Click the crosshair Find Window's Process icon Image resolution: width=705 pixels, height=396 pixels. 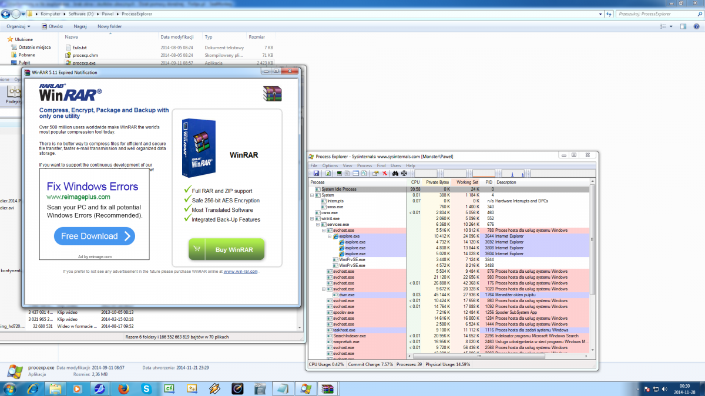pyautogui.click(x=404, y=174)
